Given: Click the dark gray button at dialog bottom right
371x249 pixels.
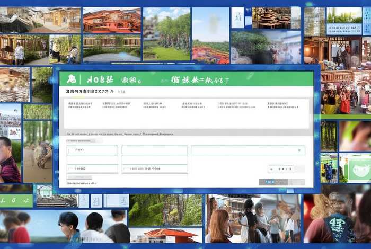Looking at the screenshot, I should tap(273, 182).
